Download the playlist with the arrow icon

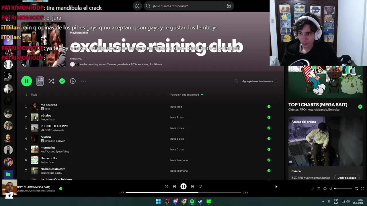click(x=73, y=81)
